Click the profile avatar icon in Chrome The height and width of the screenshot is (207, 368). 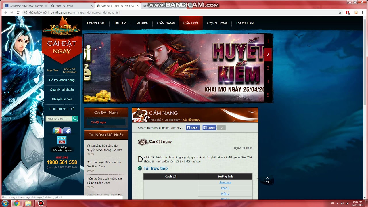(x=356, y=13)
